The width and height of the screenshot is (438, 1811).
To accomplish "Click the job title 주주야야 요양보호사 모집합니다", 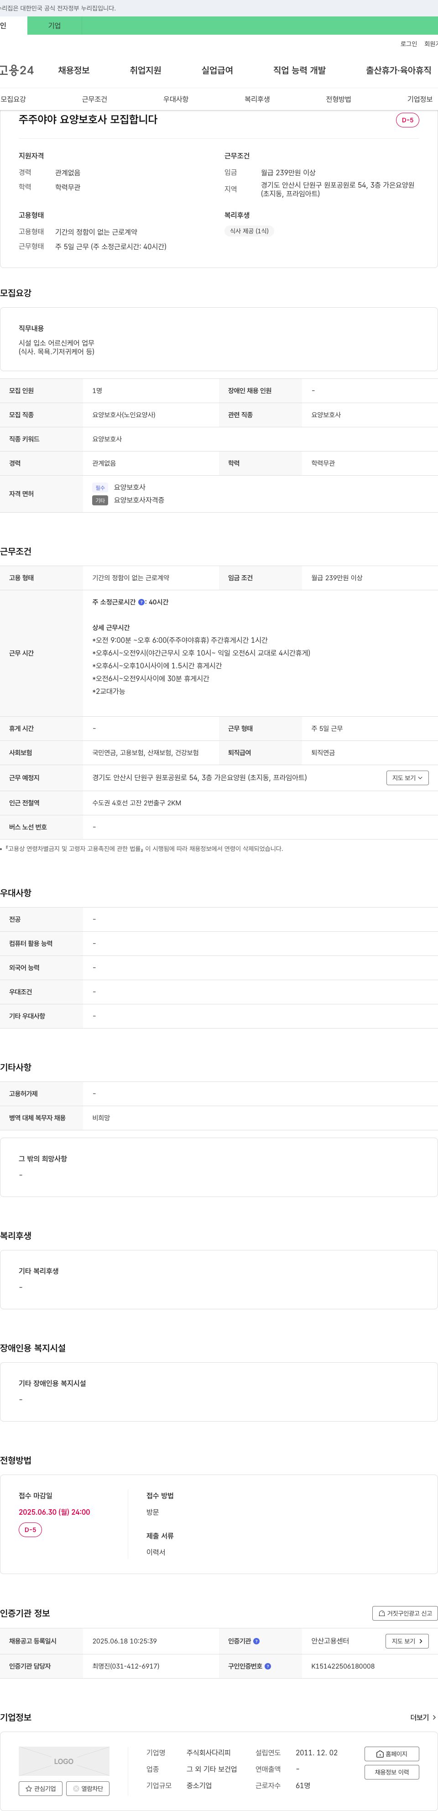I will 88,120.
